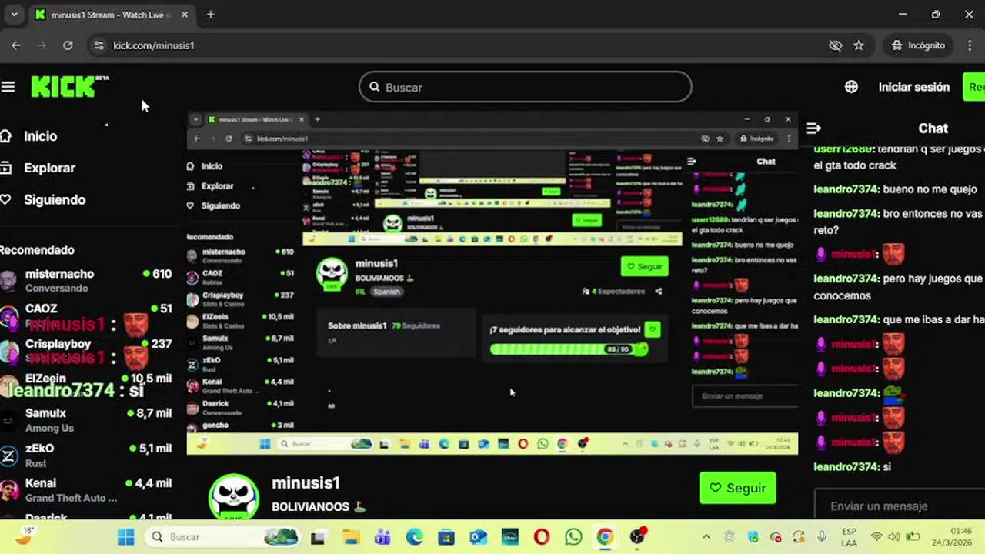
Task: Click the Chat panel header
Action: [933, 128]
